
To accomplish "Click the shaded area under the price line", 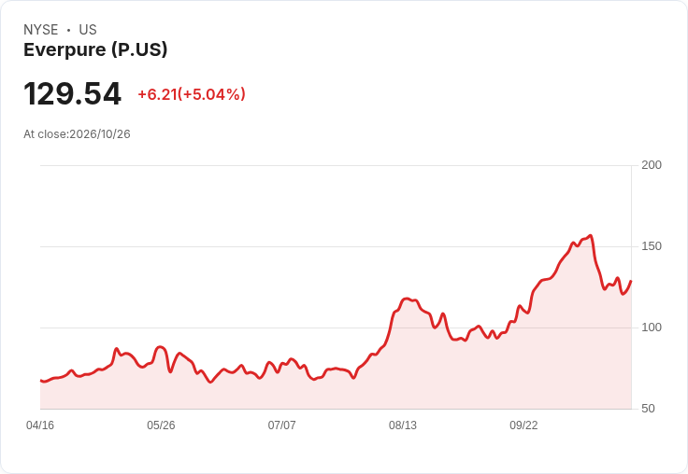I will [x=334, y=392].
